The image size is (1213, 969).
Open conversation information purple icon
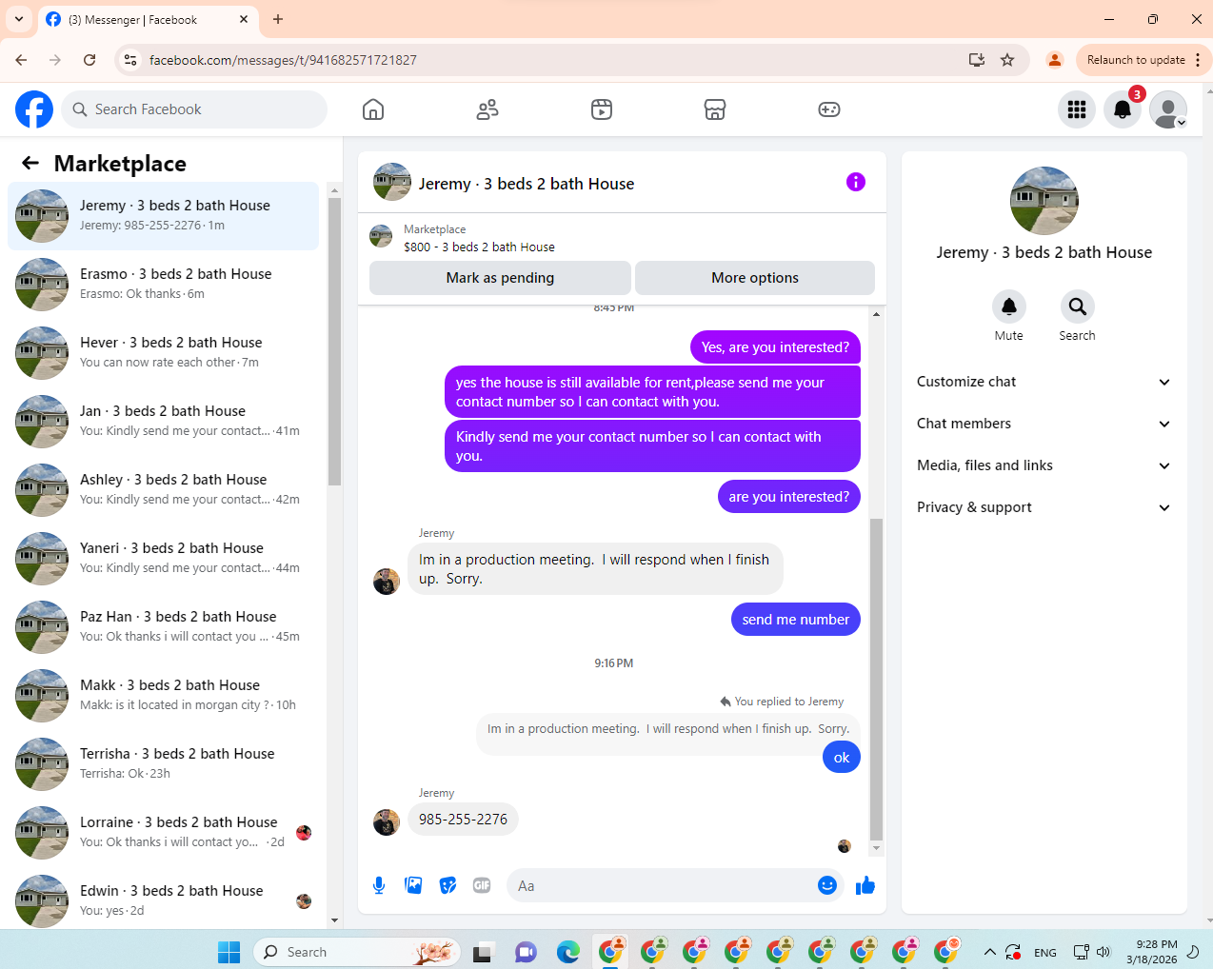[856, 182]
